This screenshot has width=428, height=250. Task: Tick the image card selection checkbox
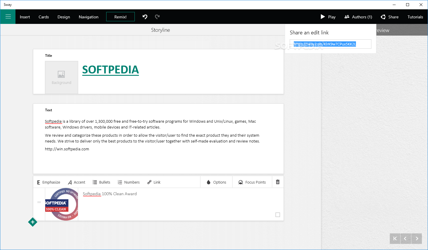278,215
